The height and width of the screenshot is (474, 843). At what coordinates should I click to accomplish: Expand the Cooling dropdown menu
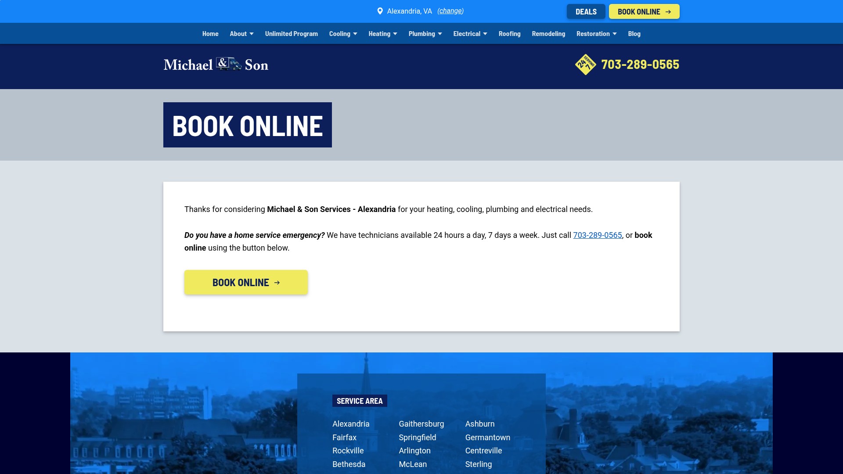click(343, 34)
